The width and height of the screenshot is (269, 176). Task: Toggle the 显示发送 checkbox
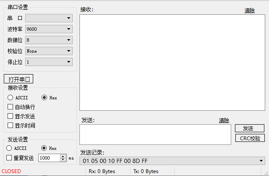click(x=11, y=116)
